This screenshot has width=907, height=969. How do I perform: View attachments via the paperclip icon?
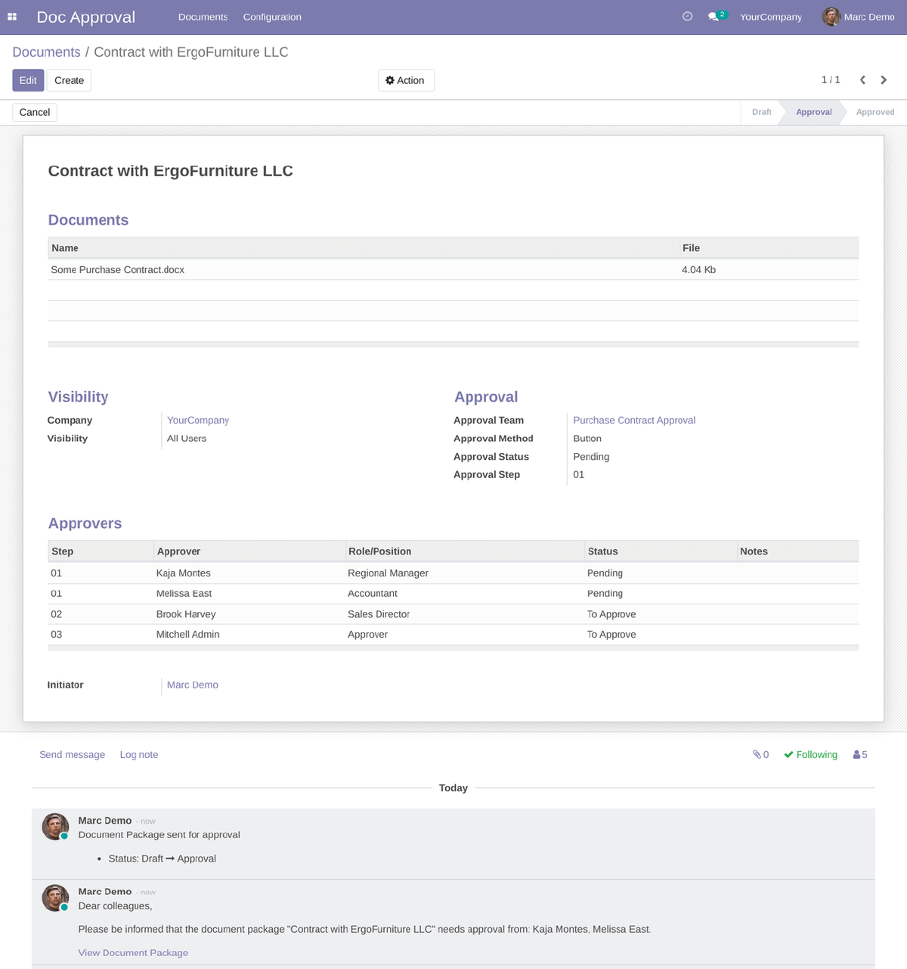[x=757, y=754]
